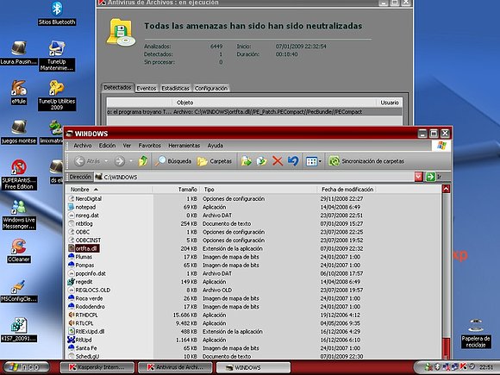
Task: Click the file list scrollbar up arrow
Action: click(x=446, y=189)
